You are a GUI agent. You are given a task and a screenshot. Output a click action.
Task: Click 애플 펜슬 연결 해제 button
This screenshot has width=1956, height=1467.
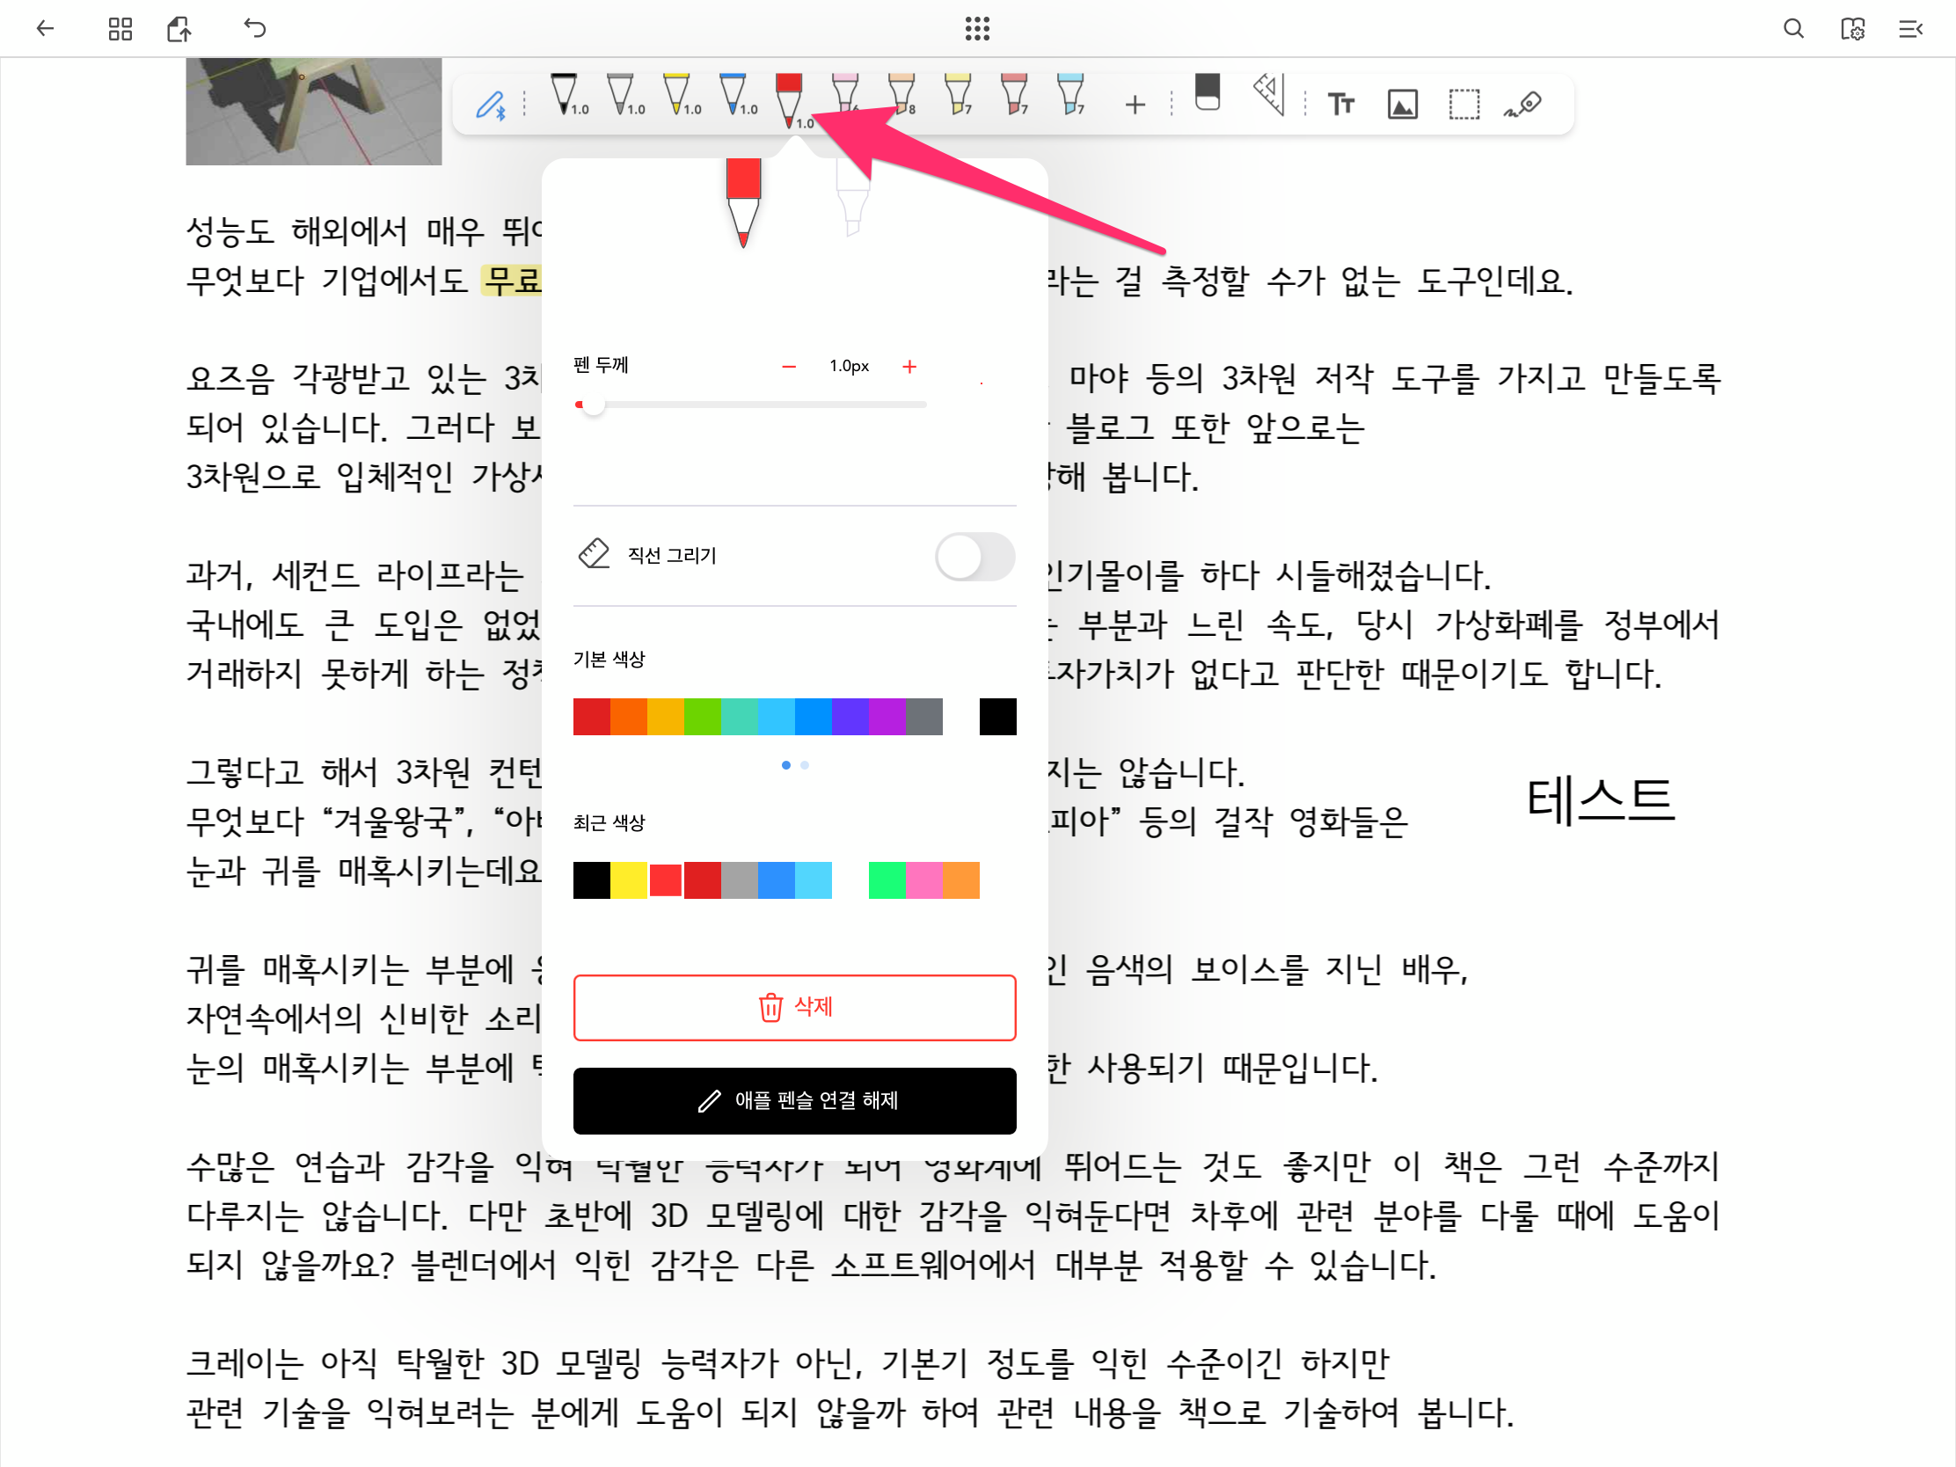[794, 1101]
